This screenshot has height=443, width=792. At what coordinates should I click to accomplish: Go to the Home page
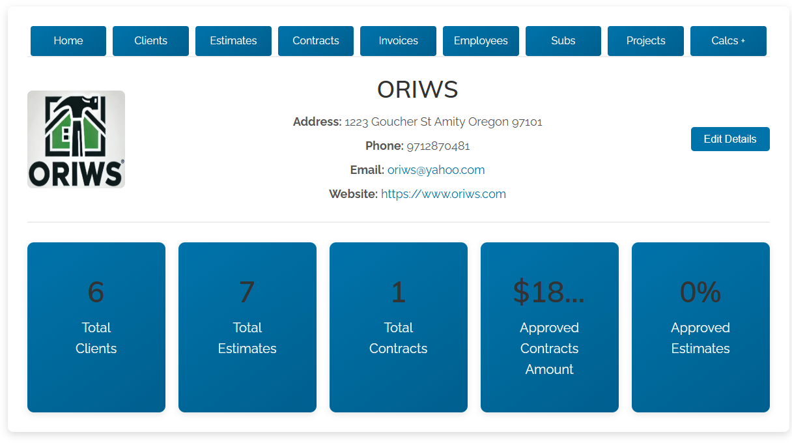pos(68,41)
